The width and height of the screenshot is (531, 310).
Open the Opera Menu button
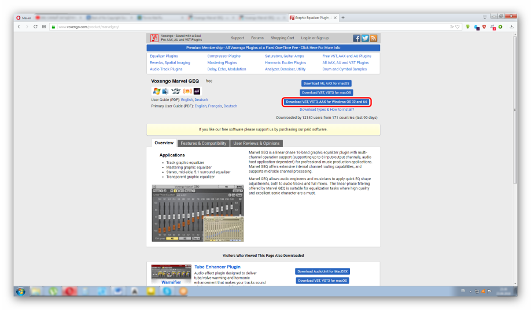[x=24, y=17]
